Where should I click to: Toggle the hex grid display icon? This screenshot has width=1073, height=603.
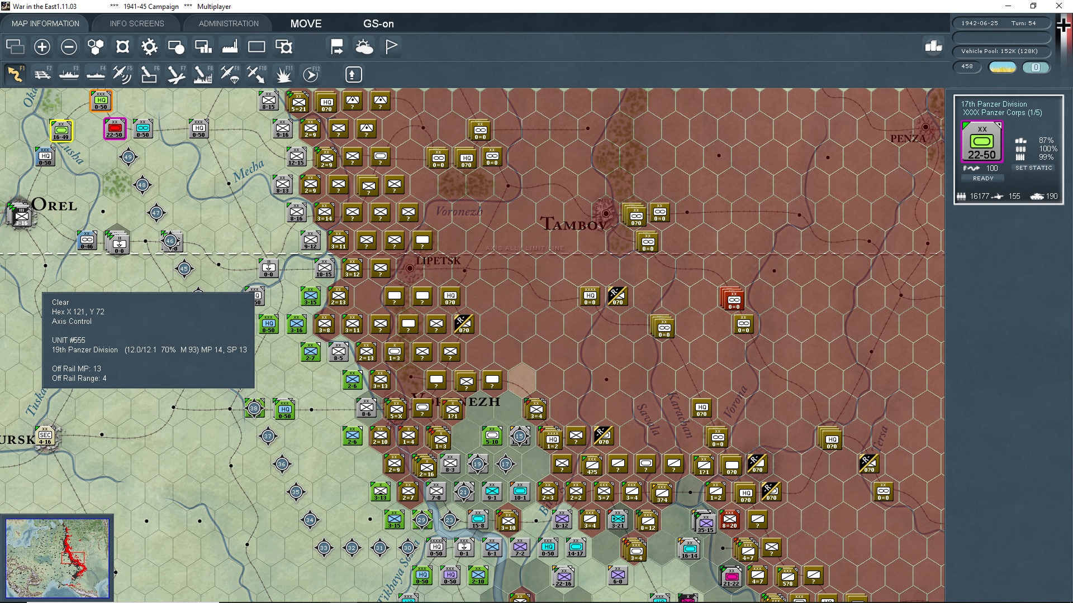coord(96,47)
